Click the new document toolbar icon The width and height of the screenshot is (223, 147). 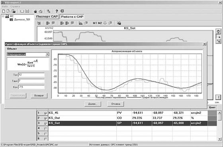point(4,11)
